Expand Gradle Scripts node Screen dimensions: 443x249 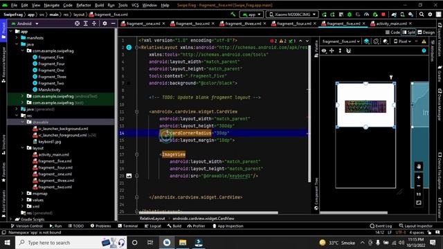[x=11, y=219]
